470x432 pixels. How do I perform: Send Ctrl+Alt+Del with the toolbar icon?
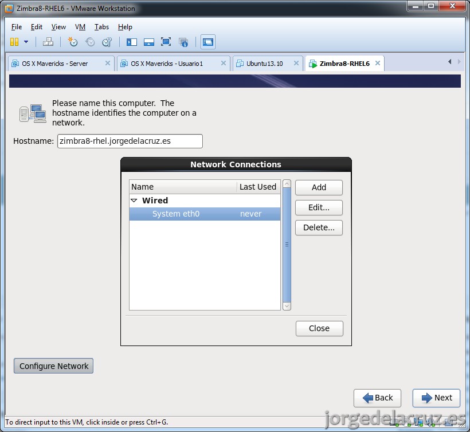coord(48,42)
